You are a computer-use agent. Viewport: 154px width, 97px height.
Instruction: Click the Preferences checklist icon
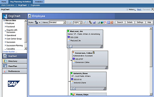[5, 71]
